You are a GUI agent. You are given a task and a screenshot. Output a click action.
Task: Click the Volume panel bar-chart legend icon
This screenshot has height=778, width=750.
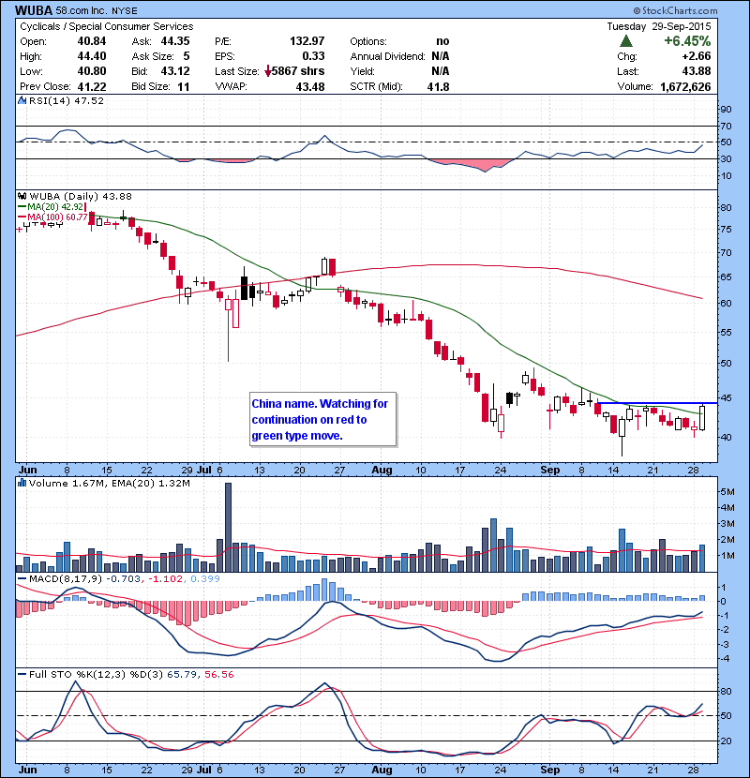pyautogui.click(x=22, y=483)
